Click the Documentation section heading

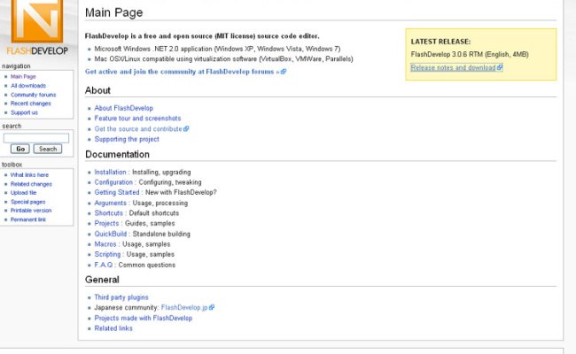pyautogui.click(x=117, y=155)
